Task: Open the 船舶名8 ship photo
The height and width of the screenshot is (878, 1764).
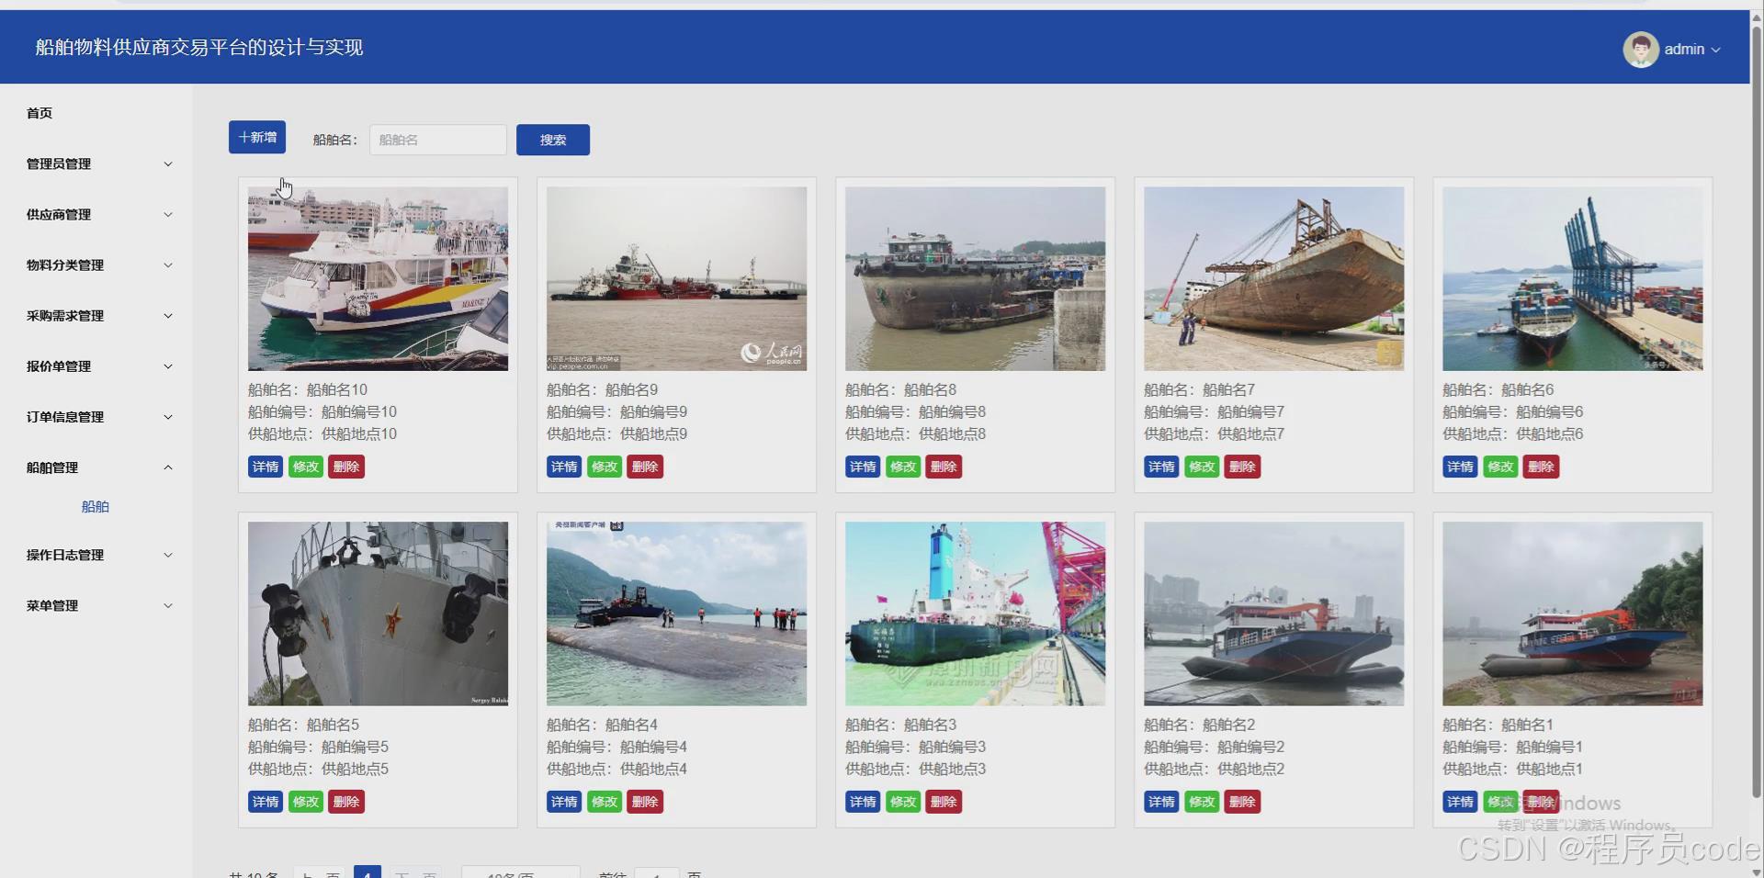Action: pos(975,279)
